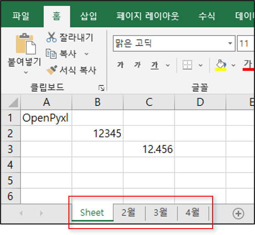The image size is (255, 235).
Task: Select column D header
Action: 200,102
